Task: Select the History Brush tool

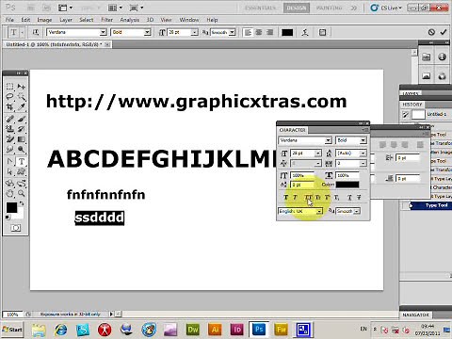Action: tap(21, 129)
